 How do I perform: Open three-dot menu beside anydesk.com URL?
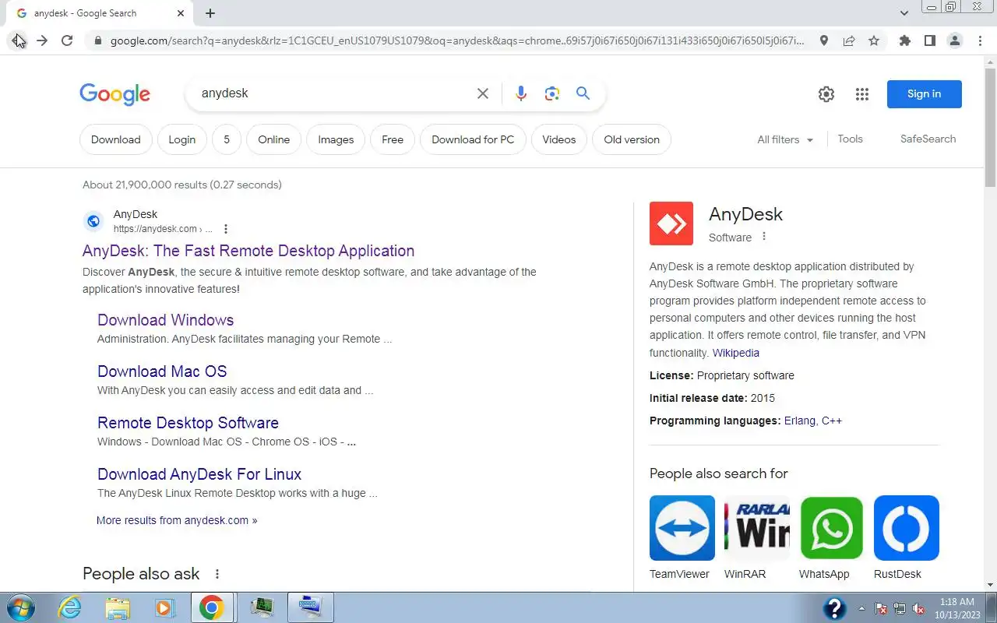226,229
